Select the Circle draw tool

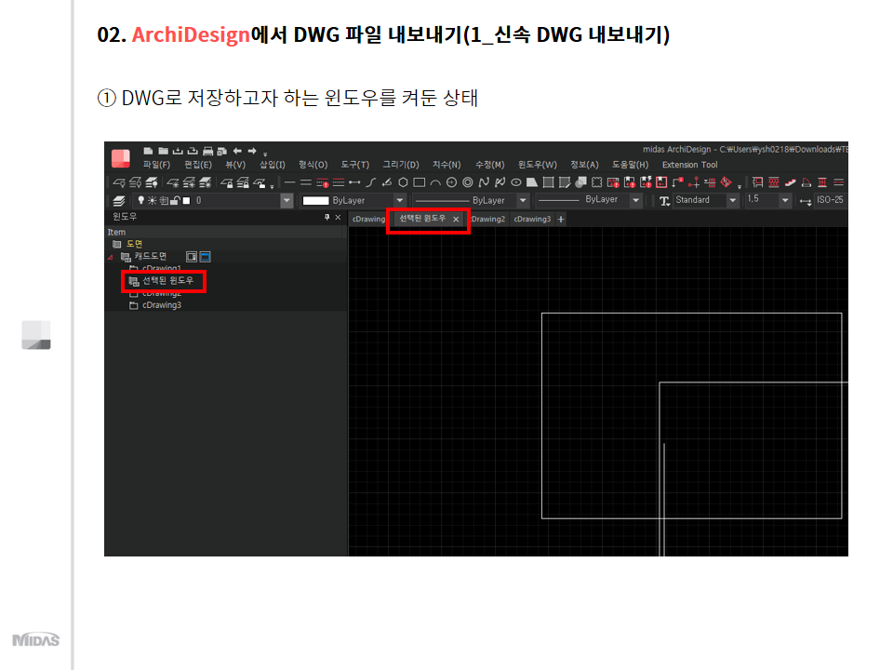tap(452, 183)
